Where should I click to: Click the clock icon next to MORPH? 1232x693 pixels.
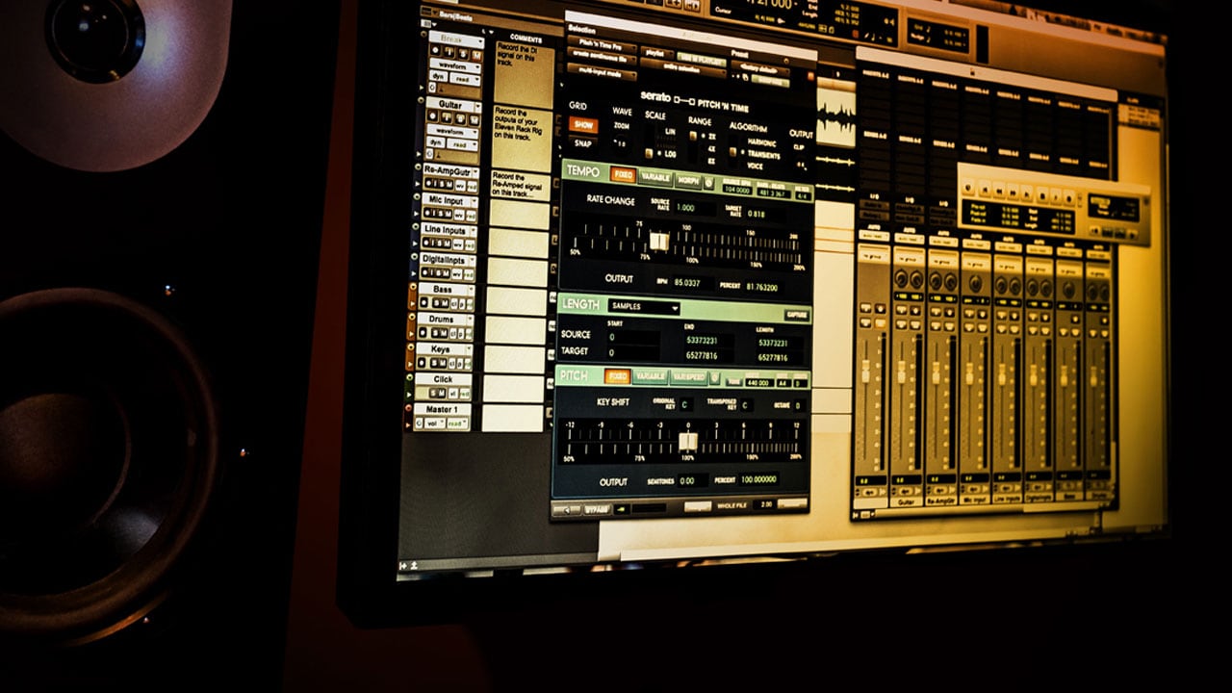pyautogui.click(x=708, y=183)
